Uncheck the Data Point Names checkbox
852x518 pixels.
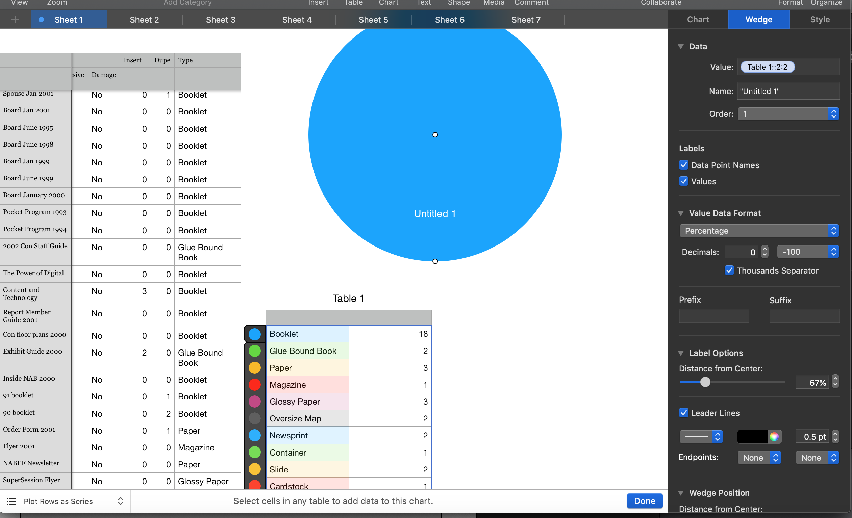point(683,165)
